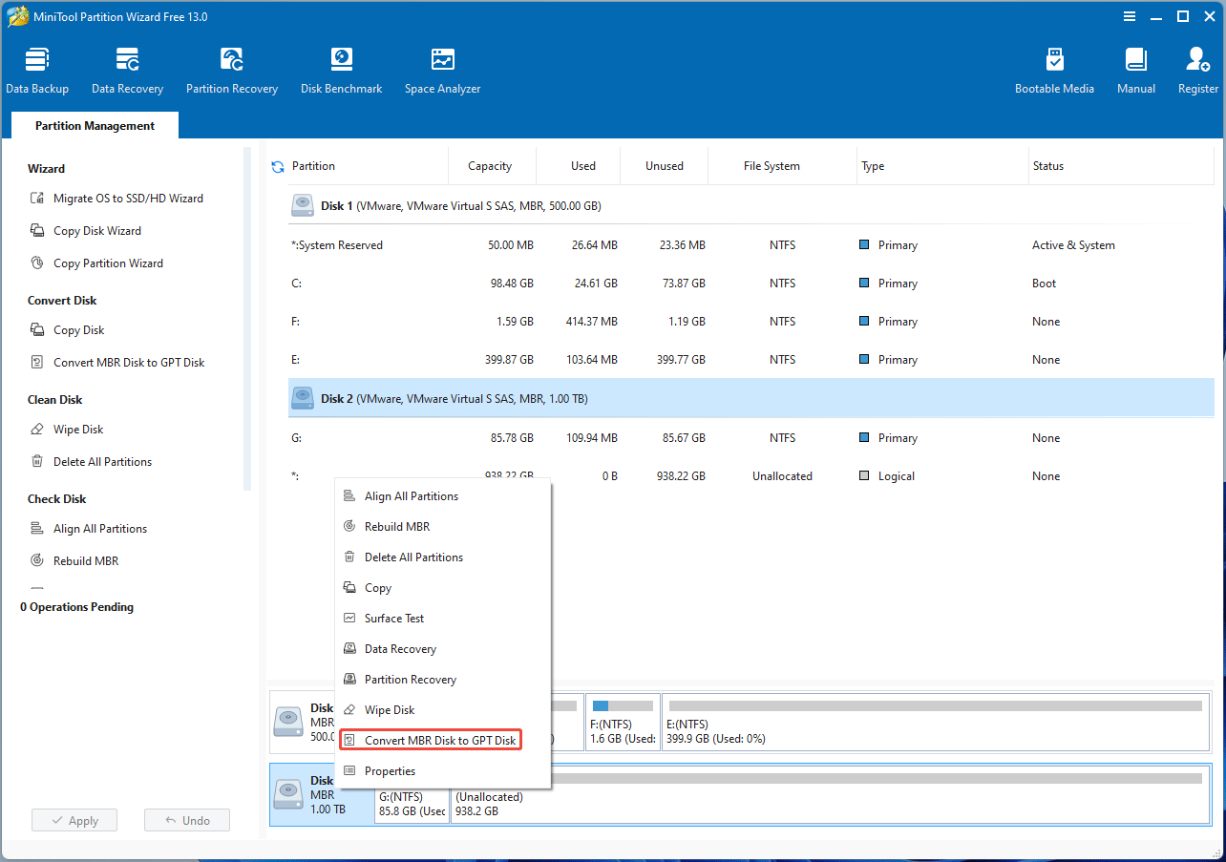The width and height of the screenshot is (1226, 862).
Task: Start the Disk Benchmark tool
Action: tap(341, 71)
